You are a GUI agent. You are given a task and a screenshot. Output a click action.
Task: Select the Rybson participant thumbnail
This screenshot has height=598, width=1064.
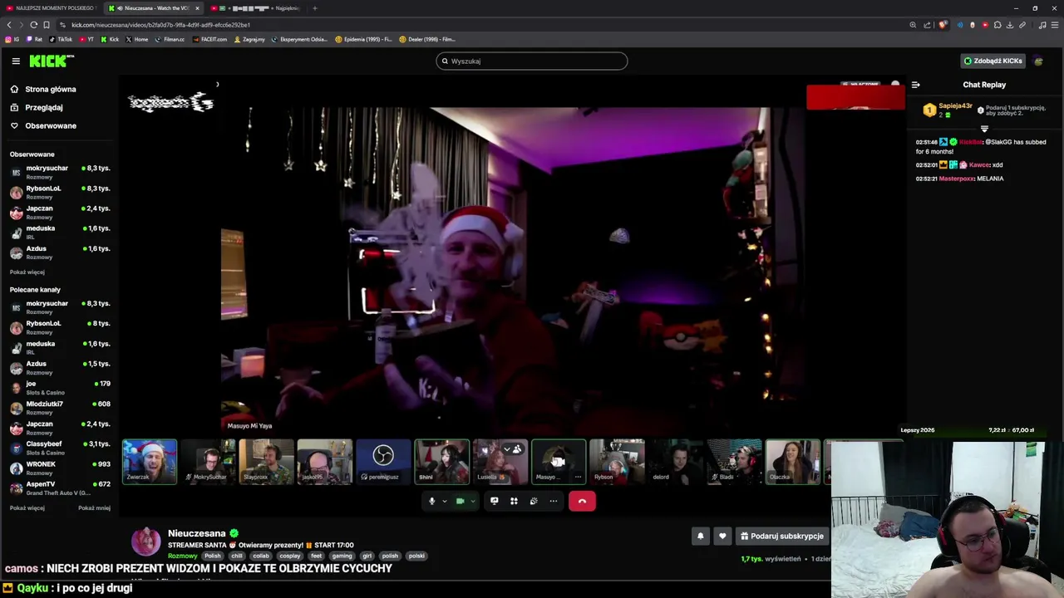coord(617,462)
